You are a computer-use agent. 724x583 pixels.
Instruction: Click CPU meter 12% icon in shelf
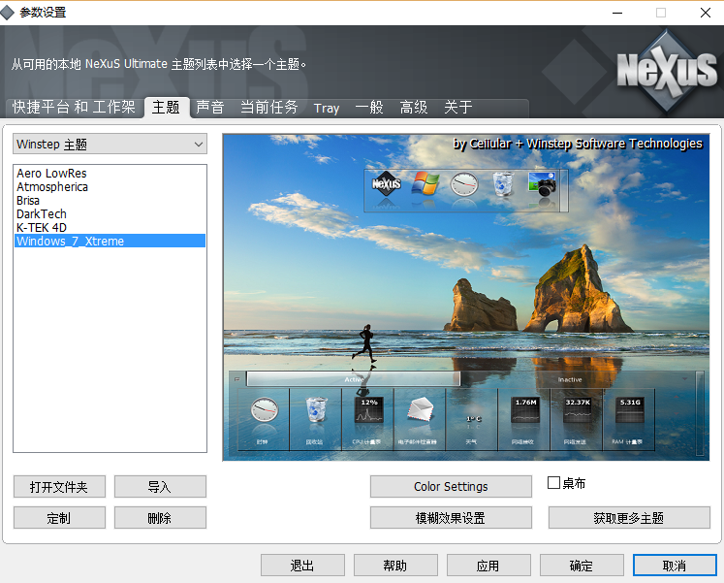(x=368, y=410)
